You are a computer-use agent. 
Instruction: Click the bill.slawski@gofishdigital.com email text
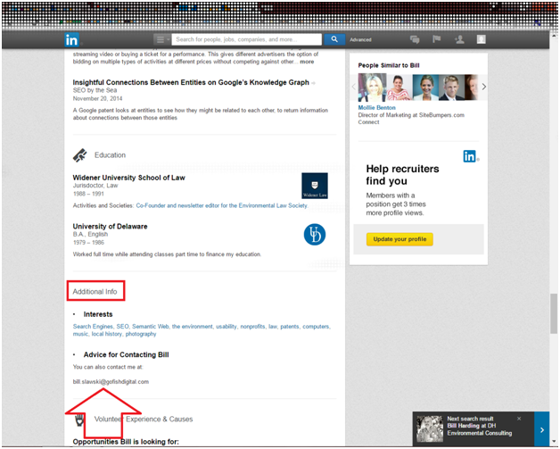pyautogui.click(x=111, y=382)
